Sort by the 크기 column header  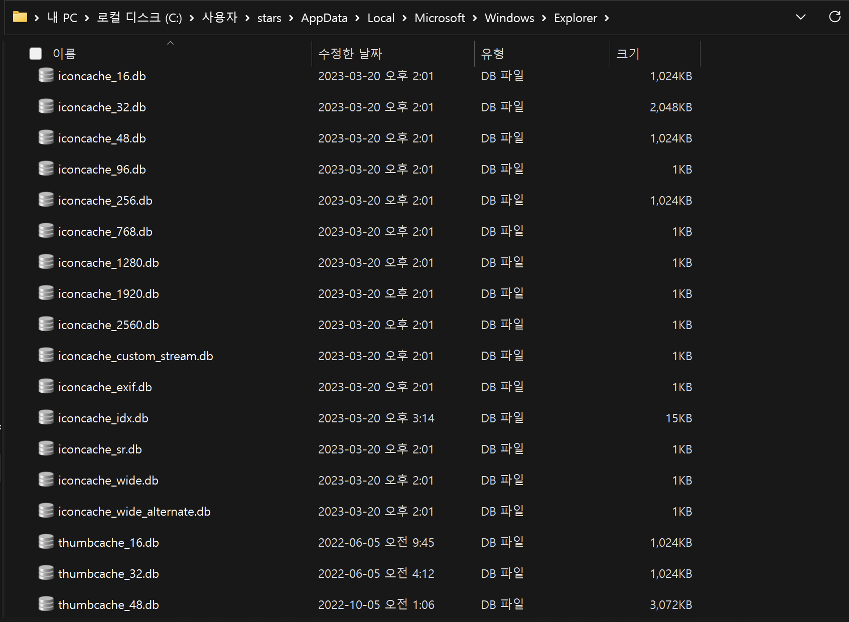pyautogui.click(x=628, y=54)
